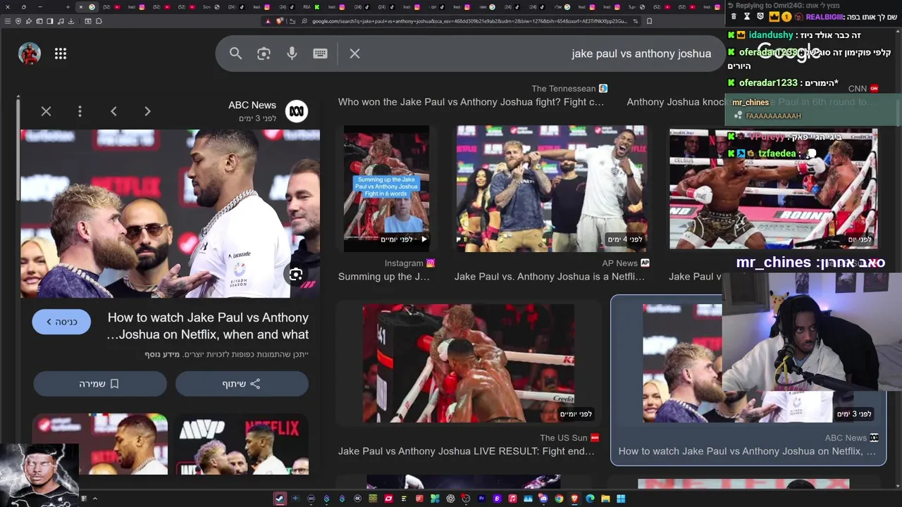This screenshot has height=507, width=902.
Task: Click the browser address bar URL
Action: tap(469, 21)
